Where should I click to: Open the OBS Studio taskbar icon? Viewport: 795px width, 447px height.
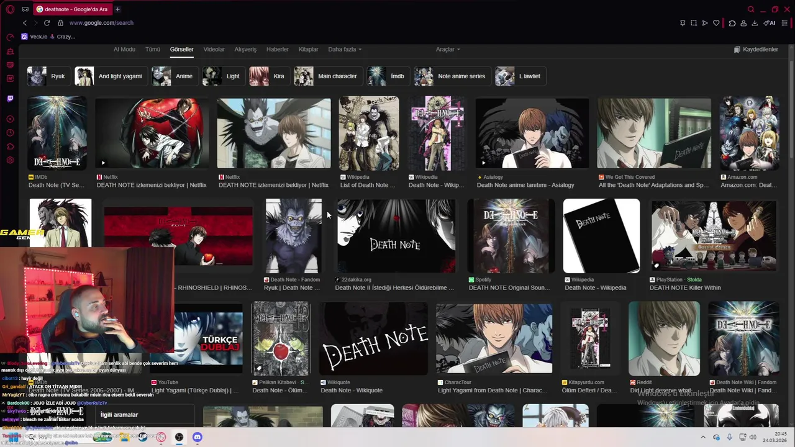179,437
